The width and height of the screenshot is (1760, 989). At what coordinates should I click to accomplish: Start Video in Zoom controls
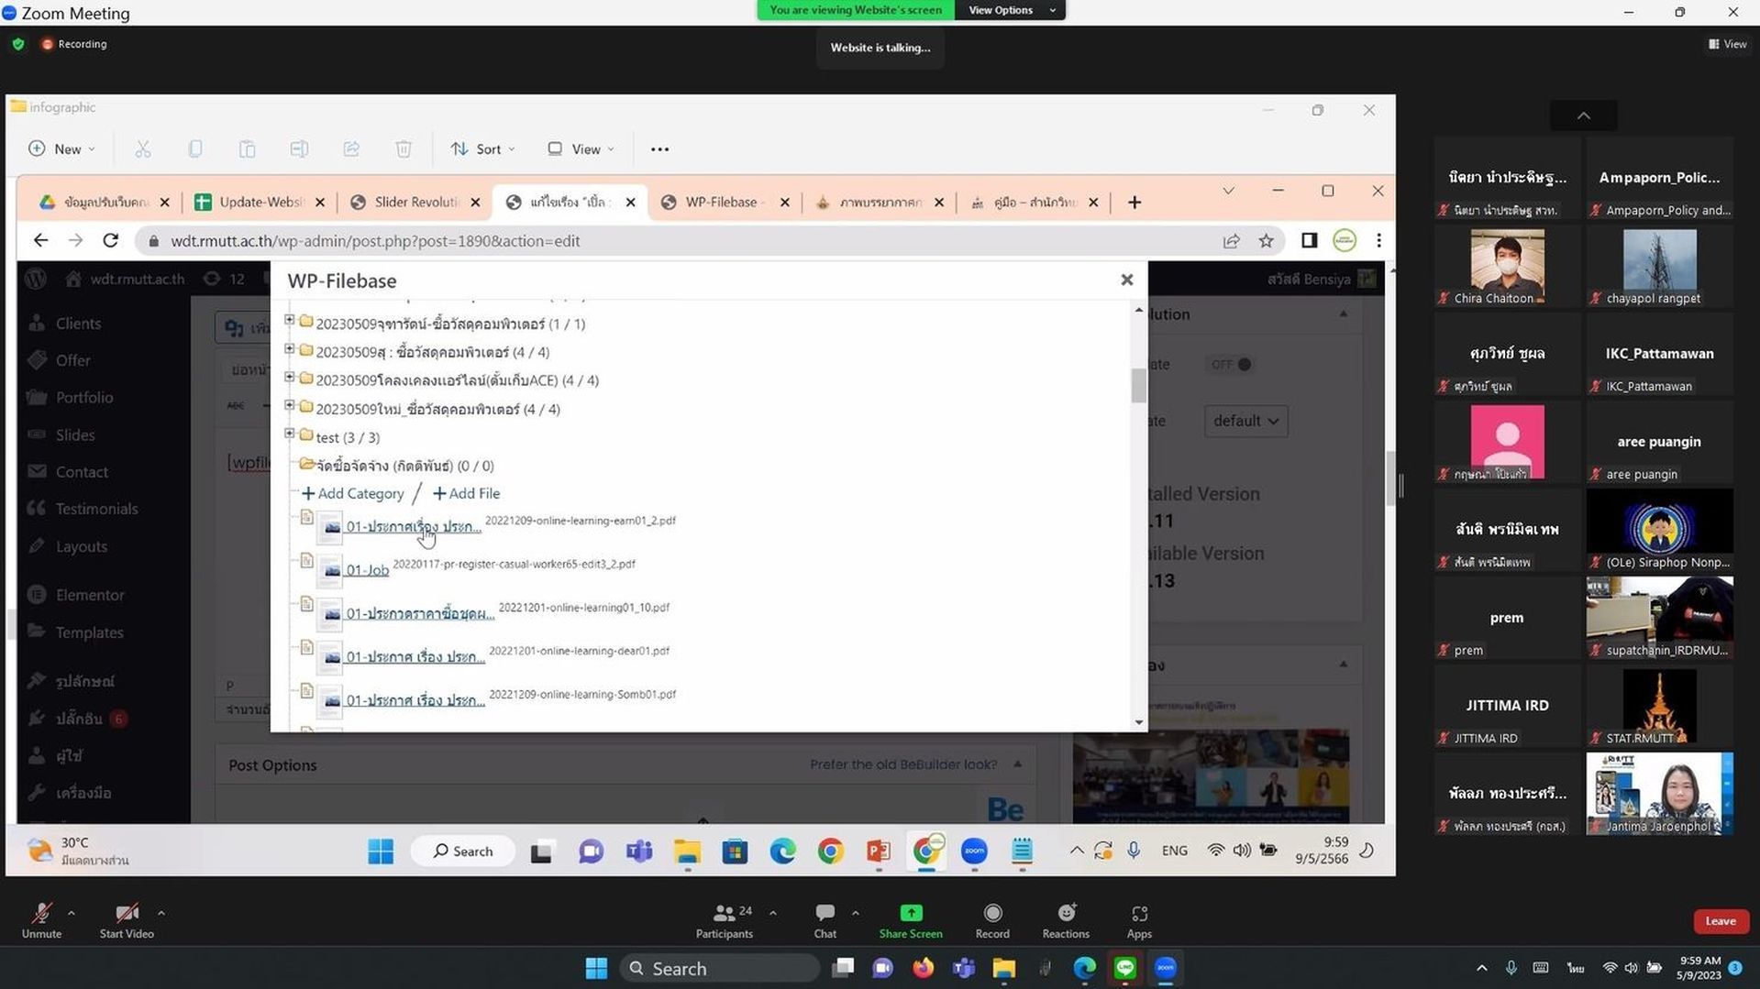coord(127,920)
